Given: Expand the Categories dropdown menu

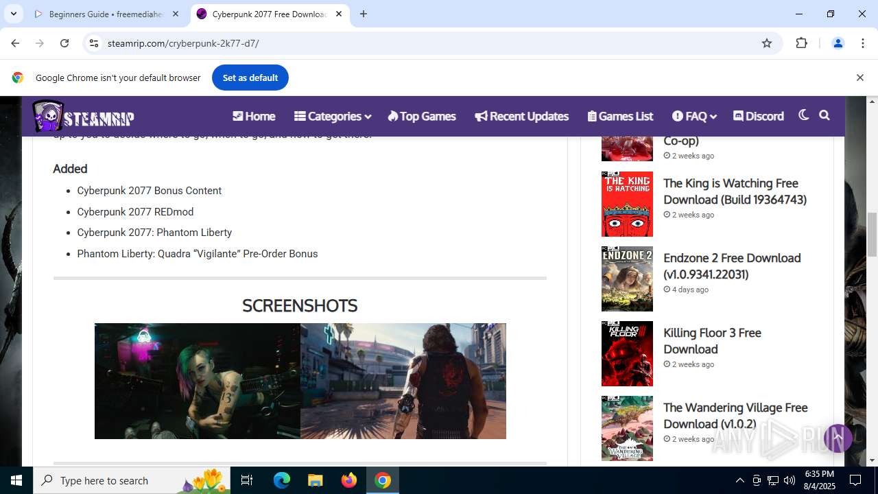Looking at the screenshot, I should (333, 116).
